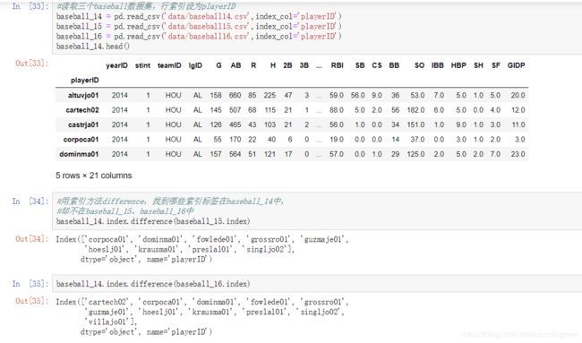Viewport: 582px width, 343px height.
Task: Click the teamID column header
Action: [169, 65]
